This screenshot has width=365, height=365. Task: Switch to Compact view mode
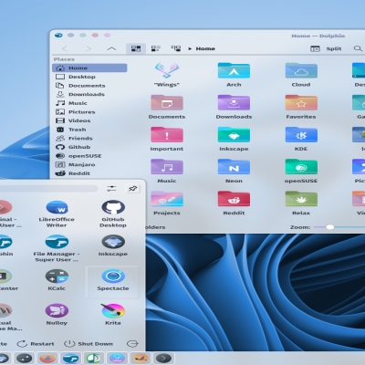tap(156, 48)
